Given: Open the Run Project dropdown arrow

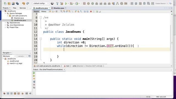Looking at the screenshot, I should [68, 4].
